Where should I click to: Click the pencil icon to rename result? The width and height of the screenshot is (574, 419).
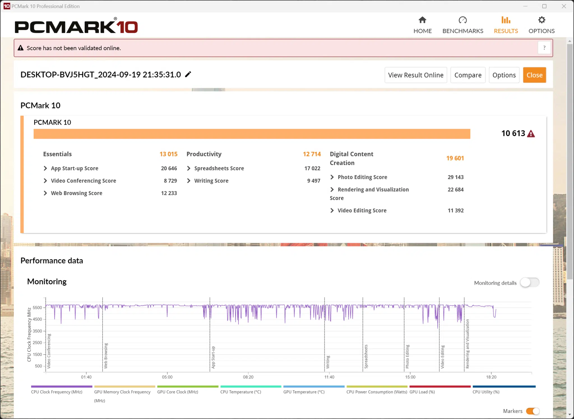pos(188,74)
